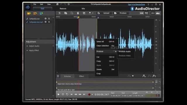The image size is (187, 105).
Task: Select the Softpedia.wav file in library
Action: (34, 19)
